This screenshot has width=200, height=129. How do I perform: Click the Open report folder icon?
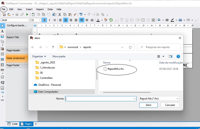click(x=9, y=15)
